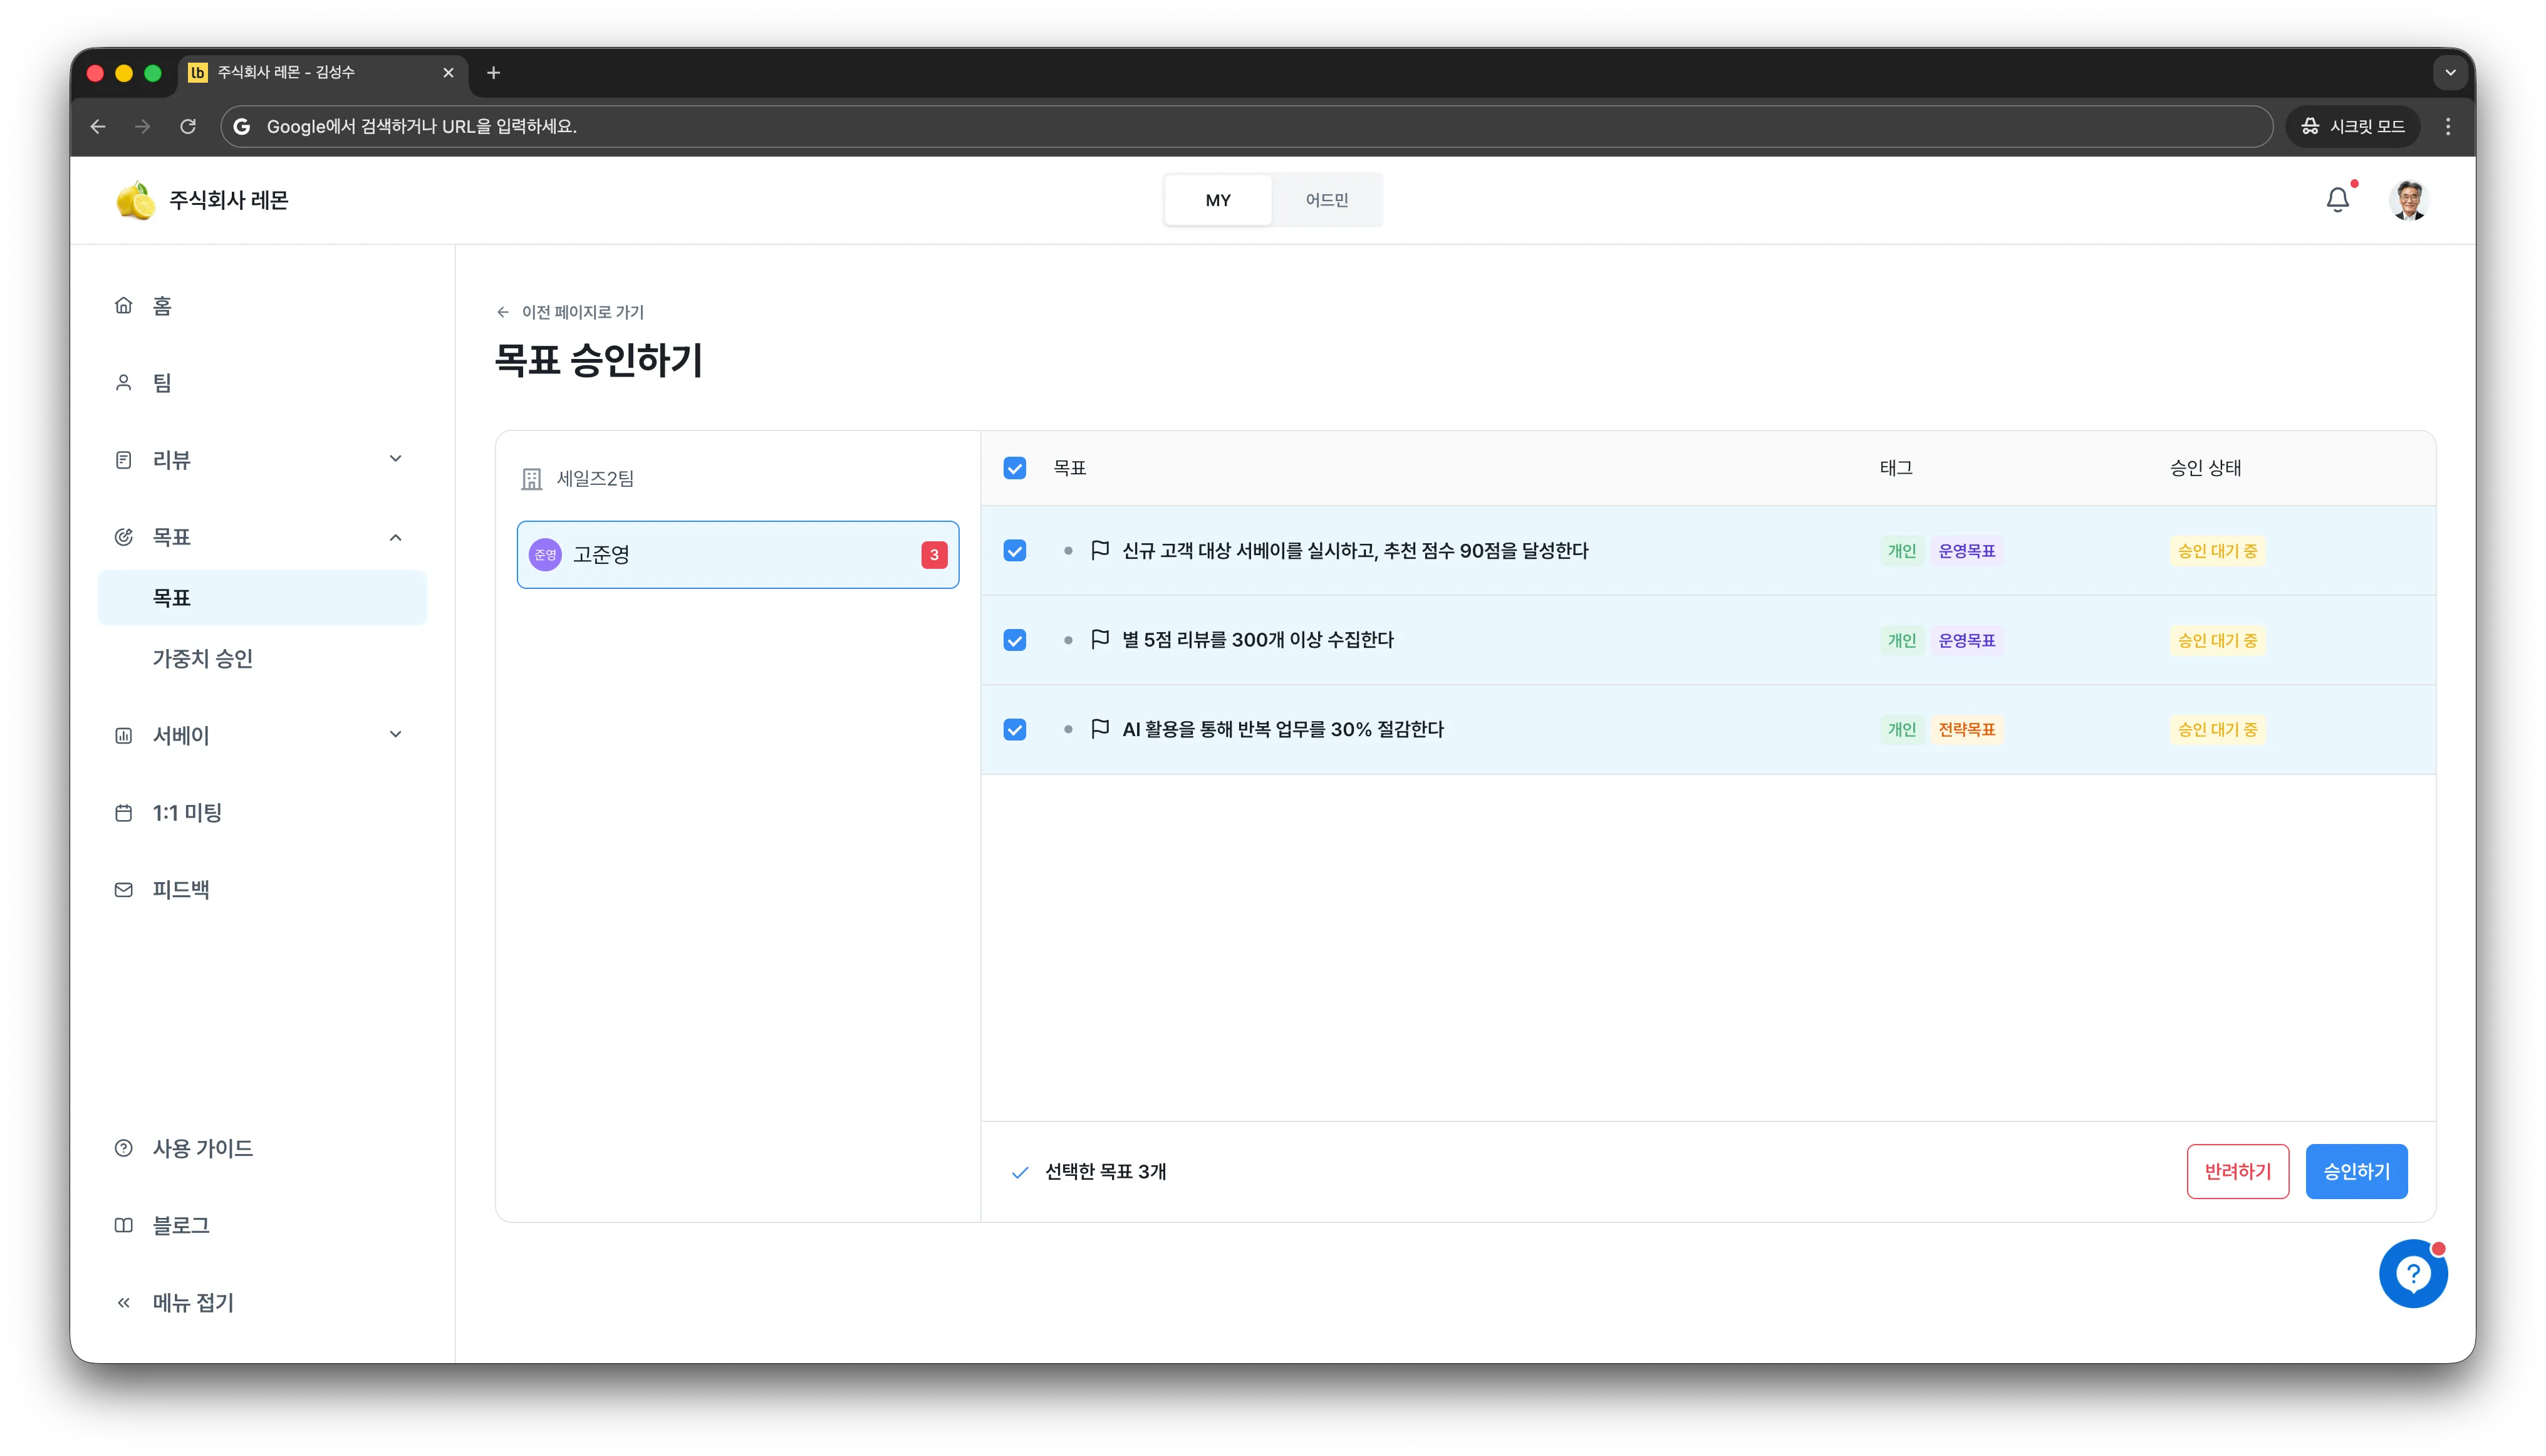
Task: Toggle the select-all 목표 header checkbox
Action: (1014, 468)
